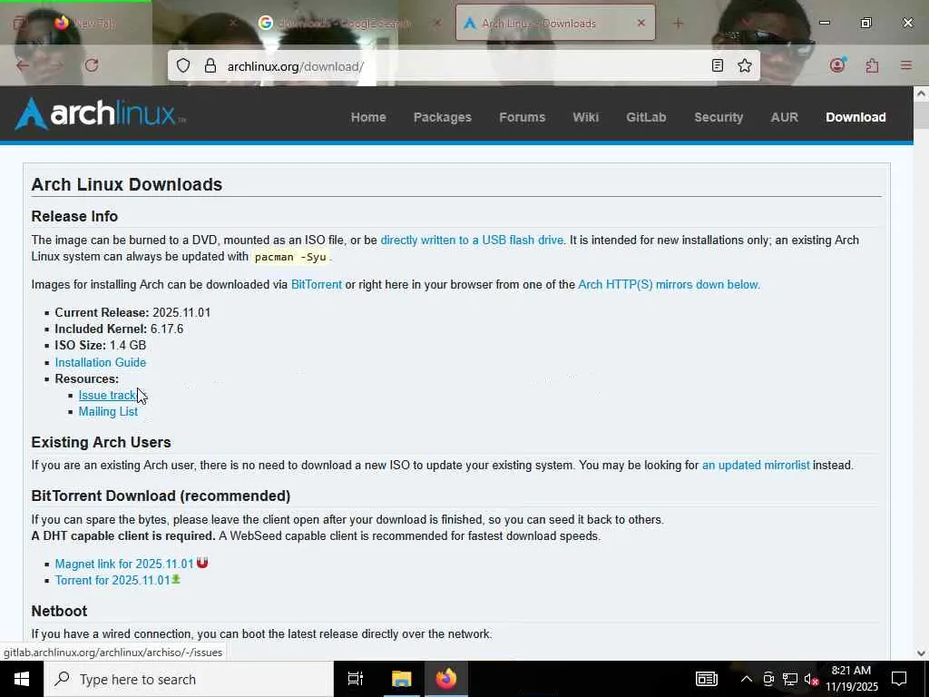Follow 'an updated mirrorlist' link
929x697 pixels.
pos(756,466)
